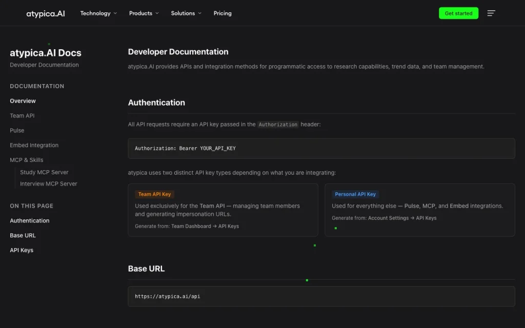Expand the Technology dropdown chevron

[115, 13]
